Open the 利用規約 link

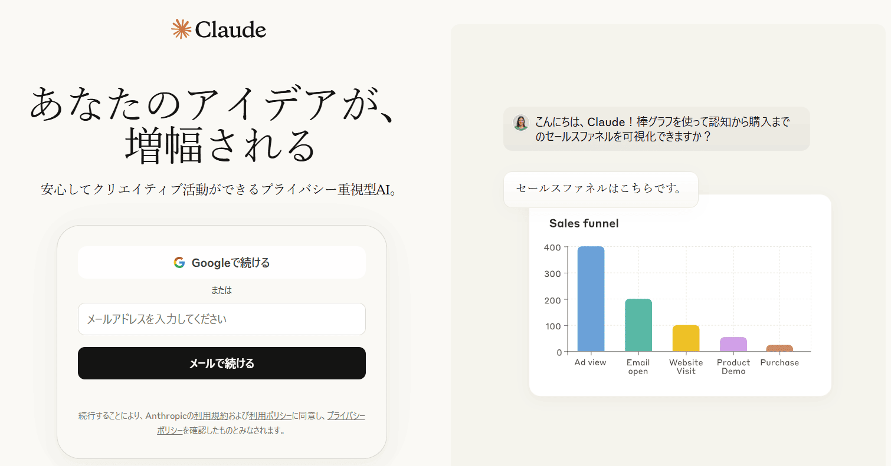(x=210, y=415)
